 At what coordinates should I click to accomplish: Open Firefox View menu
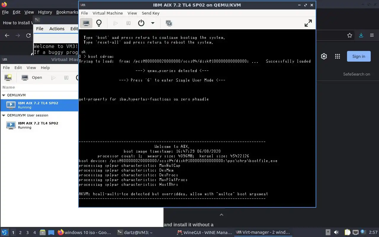click(x=29, y=12)
